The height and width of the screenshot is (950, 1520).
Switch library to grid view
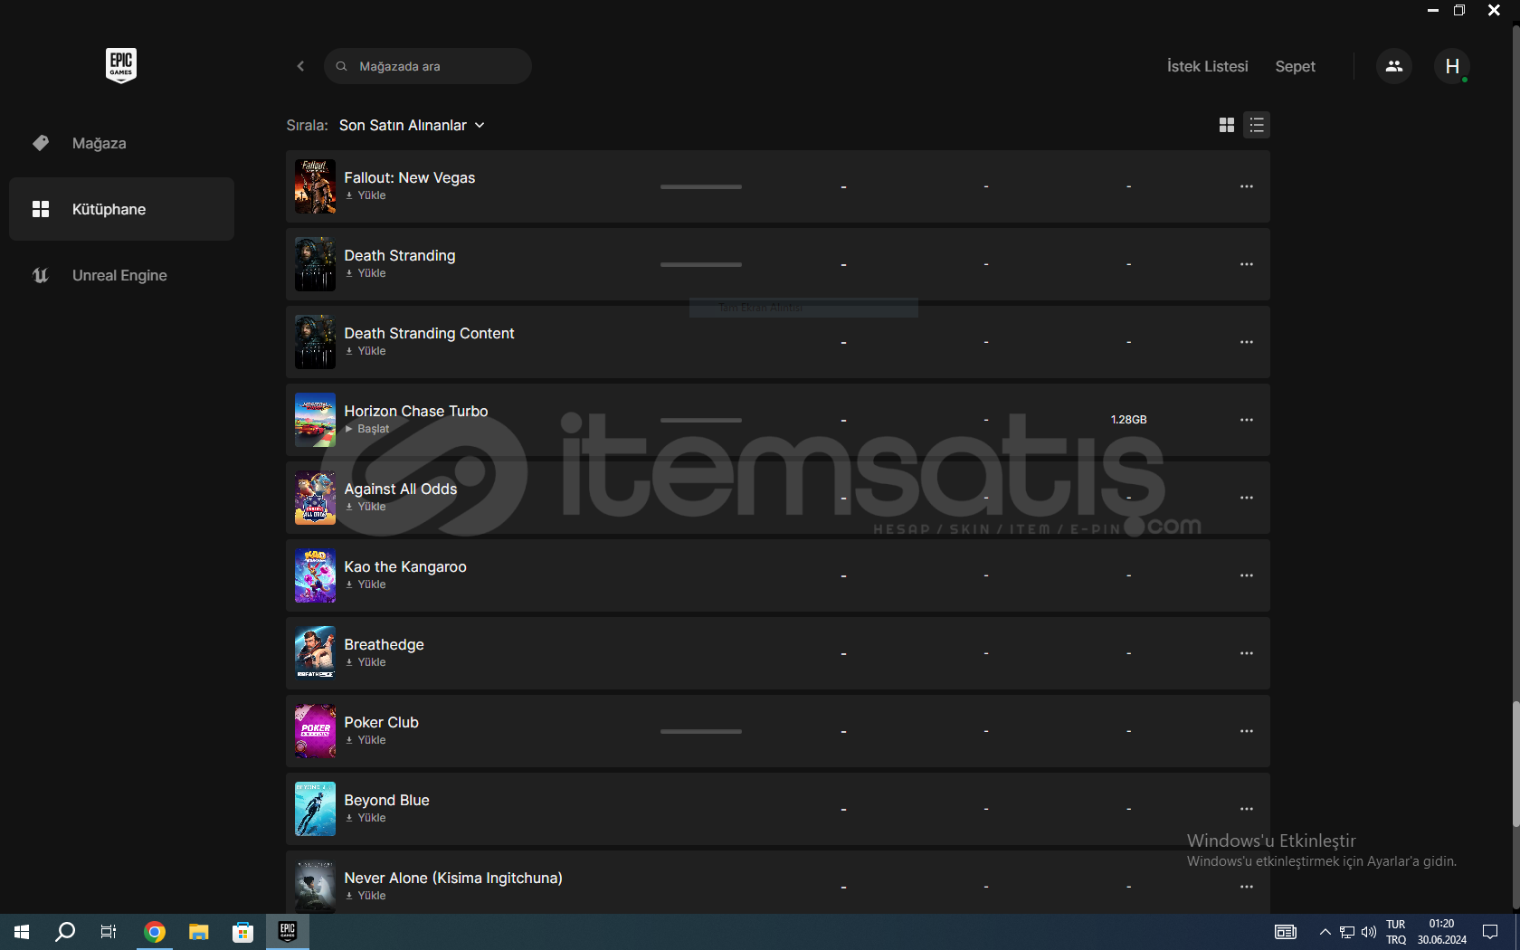[x=1227, y=125]
